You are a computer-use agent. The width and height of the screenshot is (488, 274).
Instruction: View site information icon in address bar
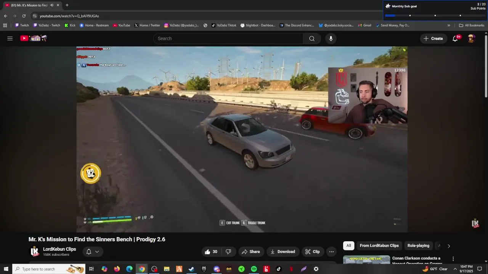pyautogui.click(x=35, y=16)
